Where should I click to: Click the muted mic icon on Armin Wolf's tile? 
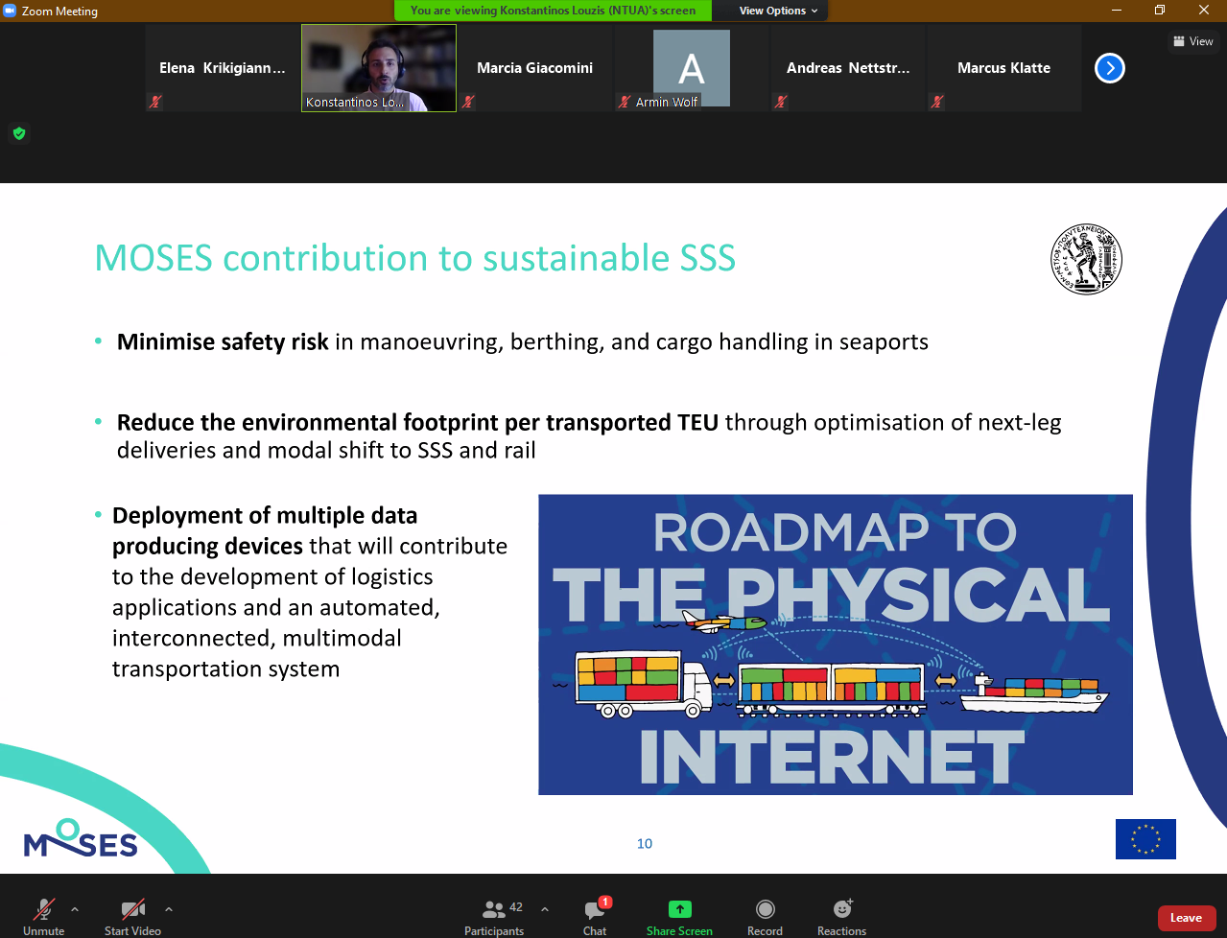pos(625,101)
